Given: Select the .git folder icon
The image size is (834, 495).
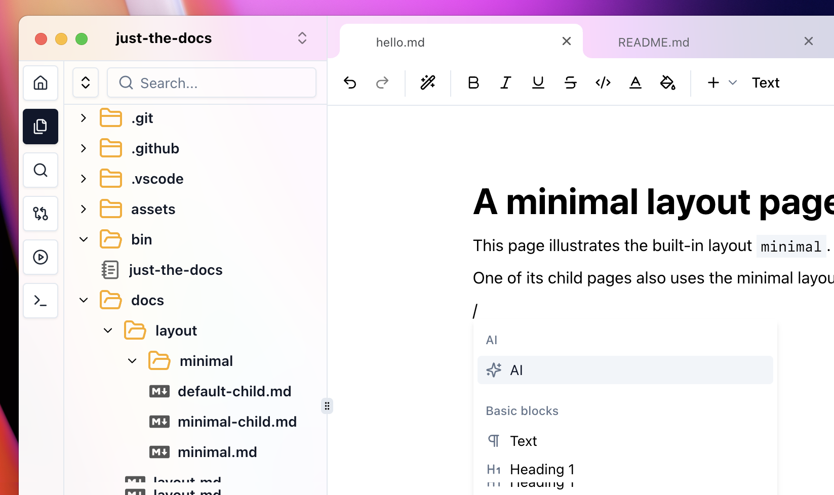Looking at the screenshot, I should pyautogui.click(x=111, y=118).
